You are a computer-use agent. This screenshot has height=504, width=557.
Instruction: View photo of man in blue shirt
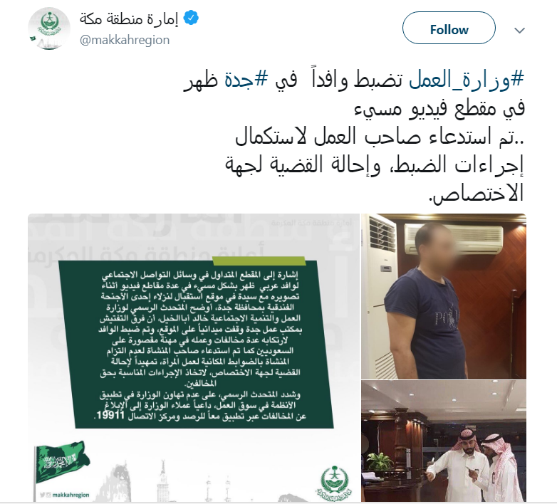click(444, 296)
